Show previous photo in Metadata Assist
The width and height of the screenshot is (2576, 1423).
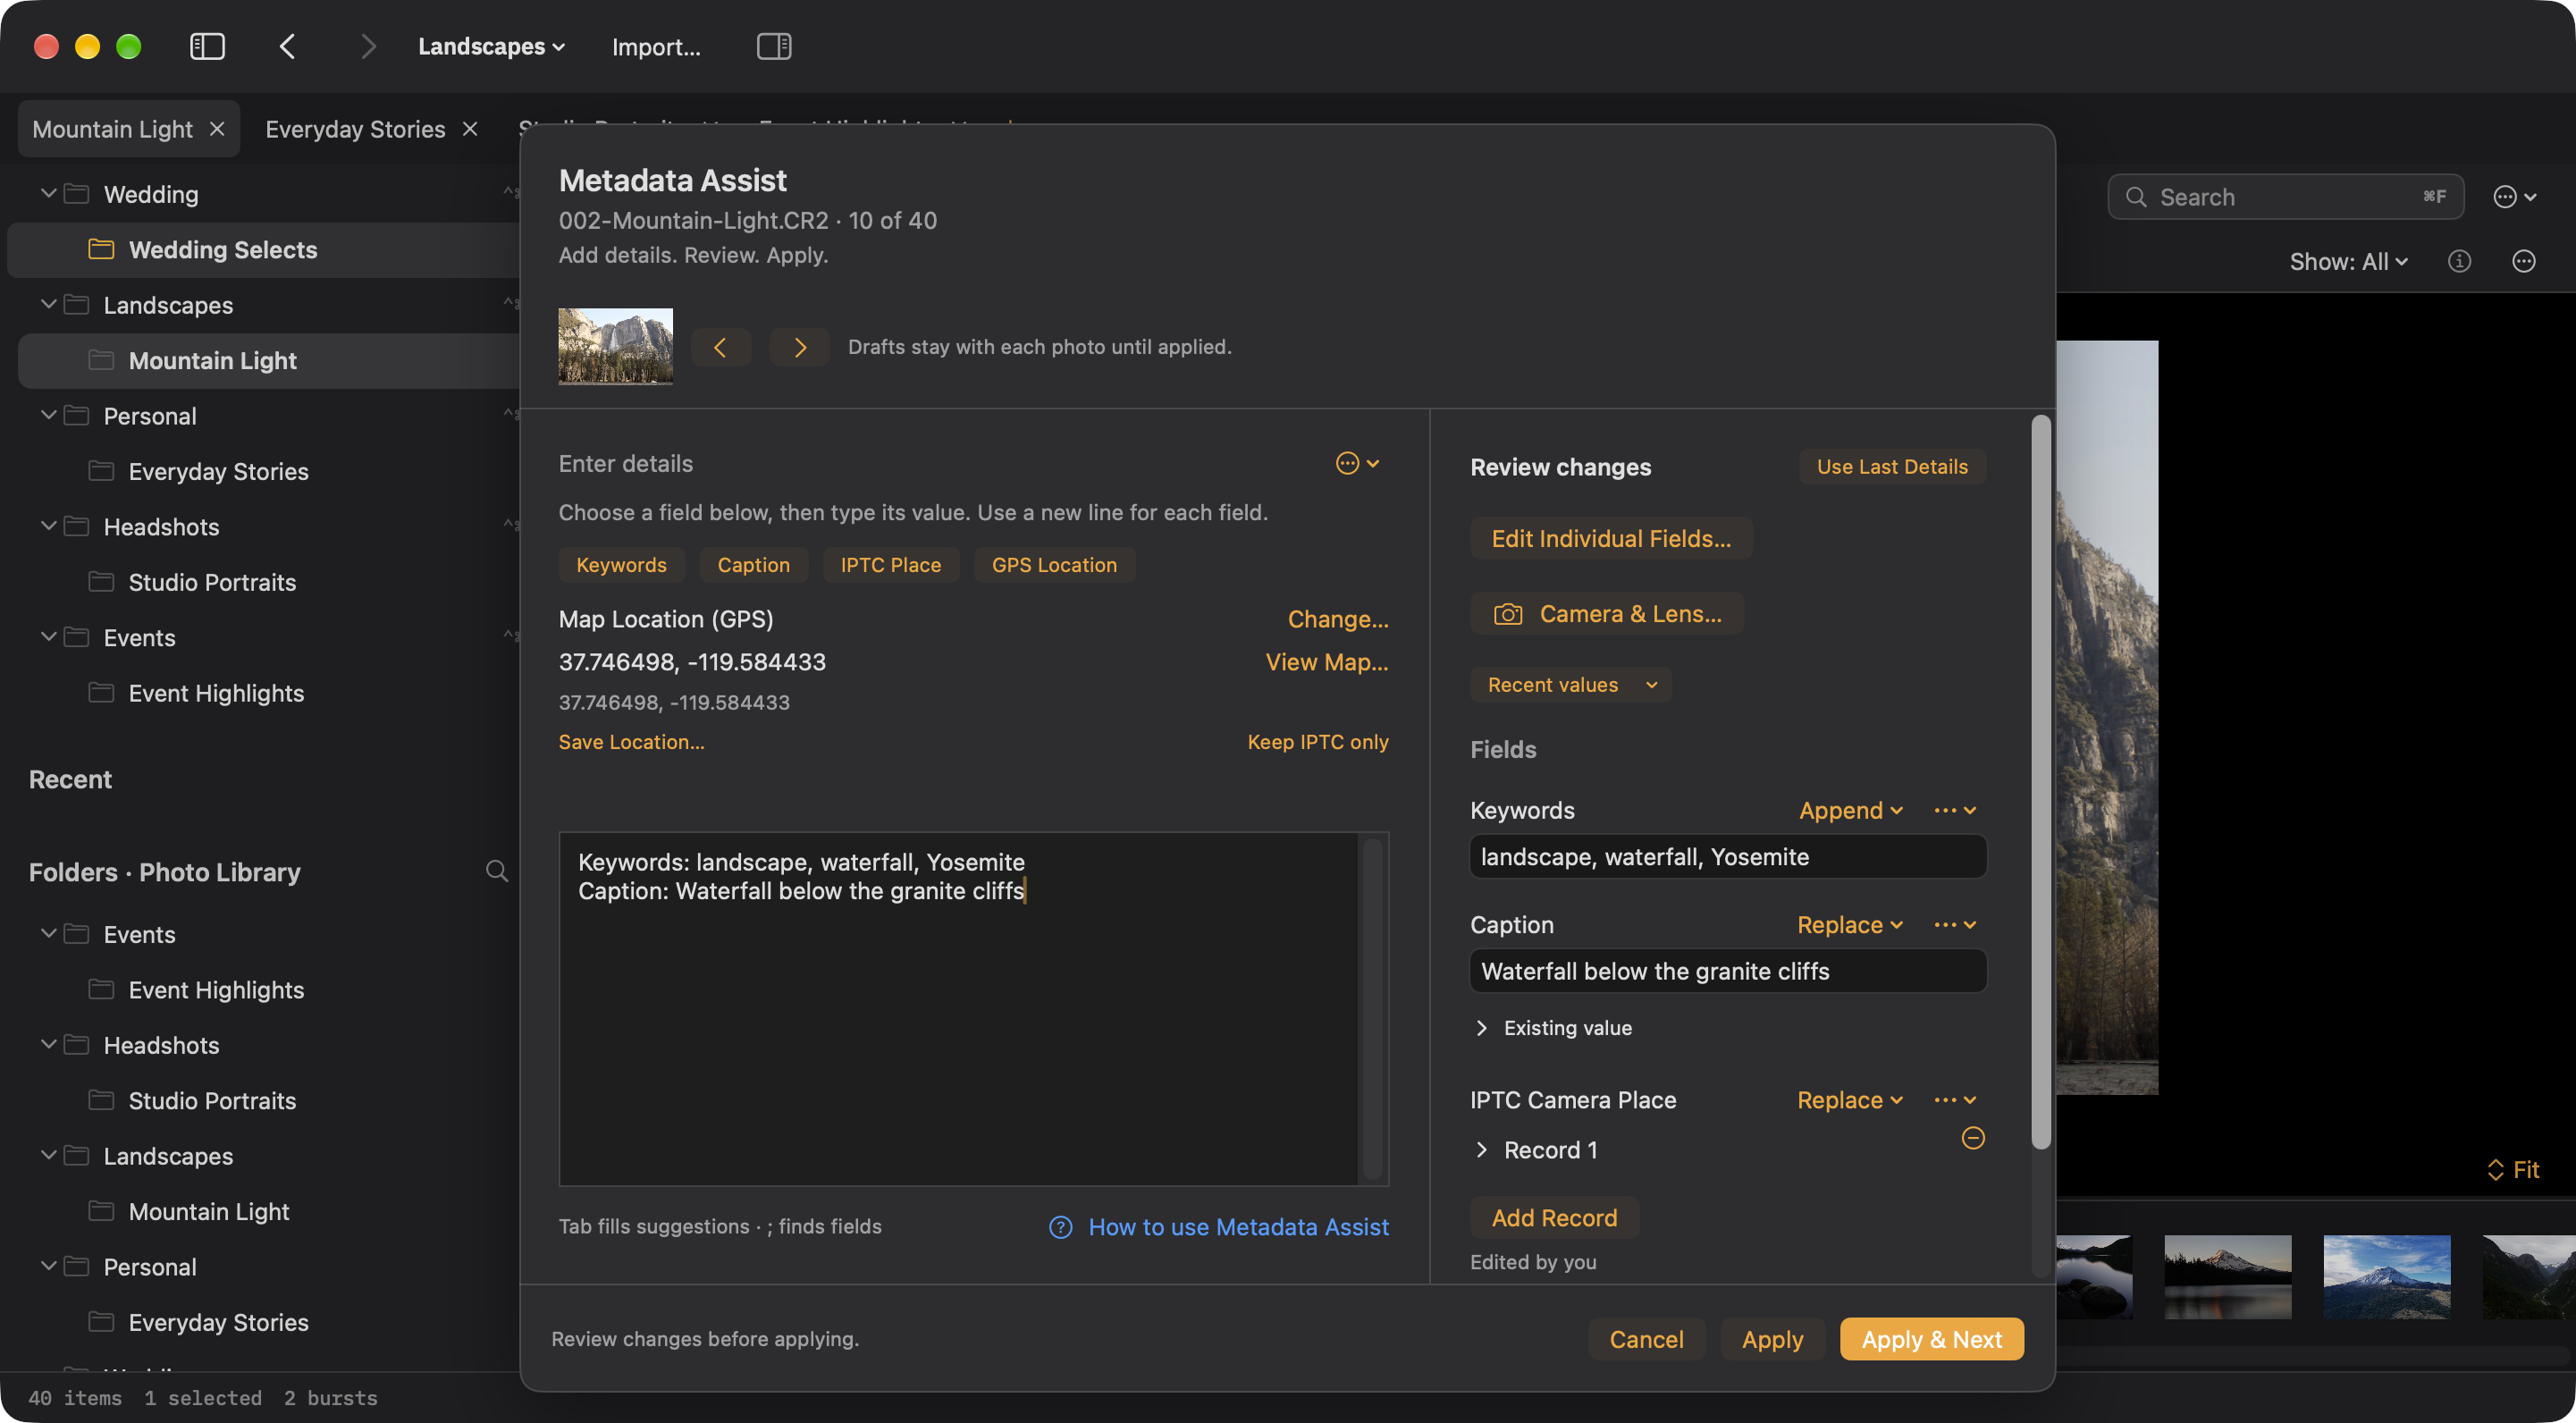(x=720, y=347)
